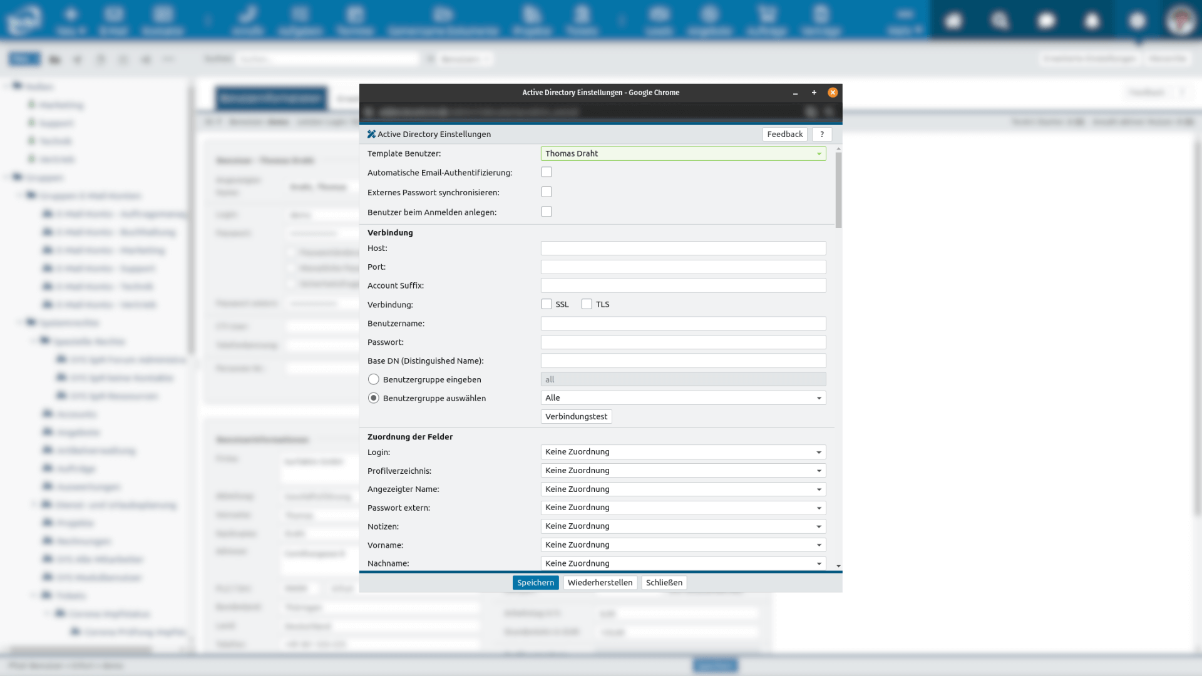The image size is (1202, 676).
Task: Click the Speichern button
Action: pos(535,582)
